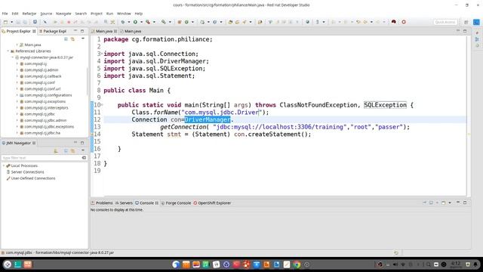Image resolution: width=483 pixels, height=272 pixels.
Task: Expand the com.mysql.cj.jdbc package node
Action: point(17,114)
